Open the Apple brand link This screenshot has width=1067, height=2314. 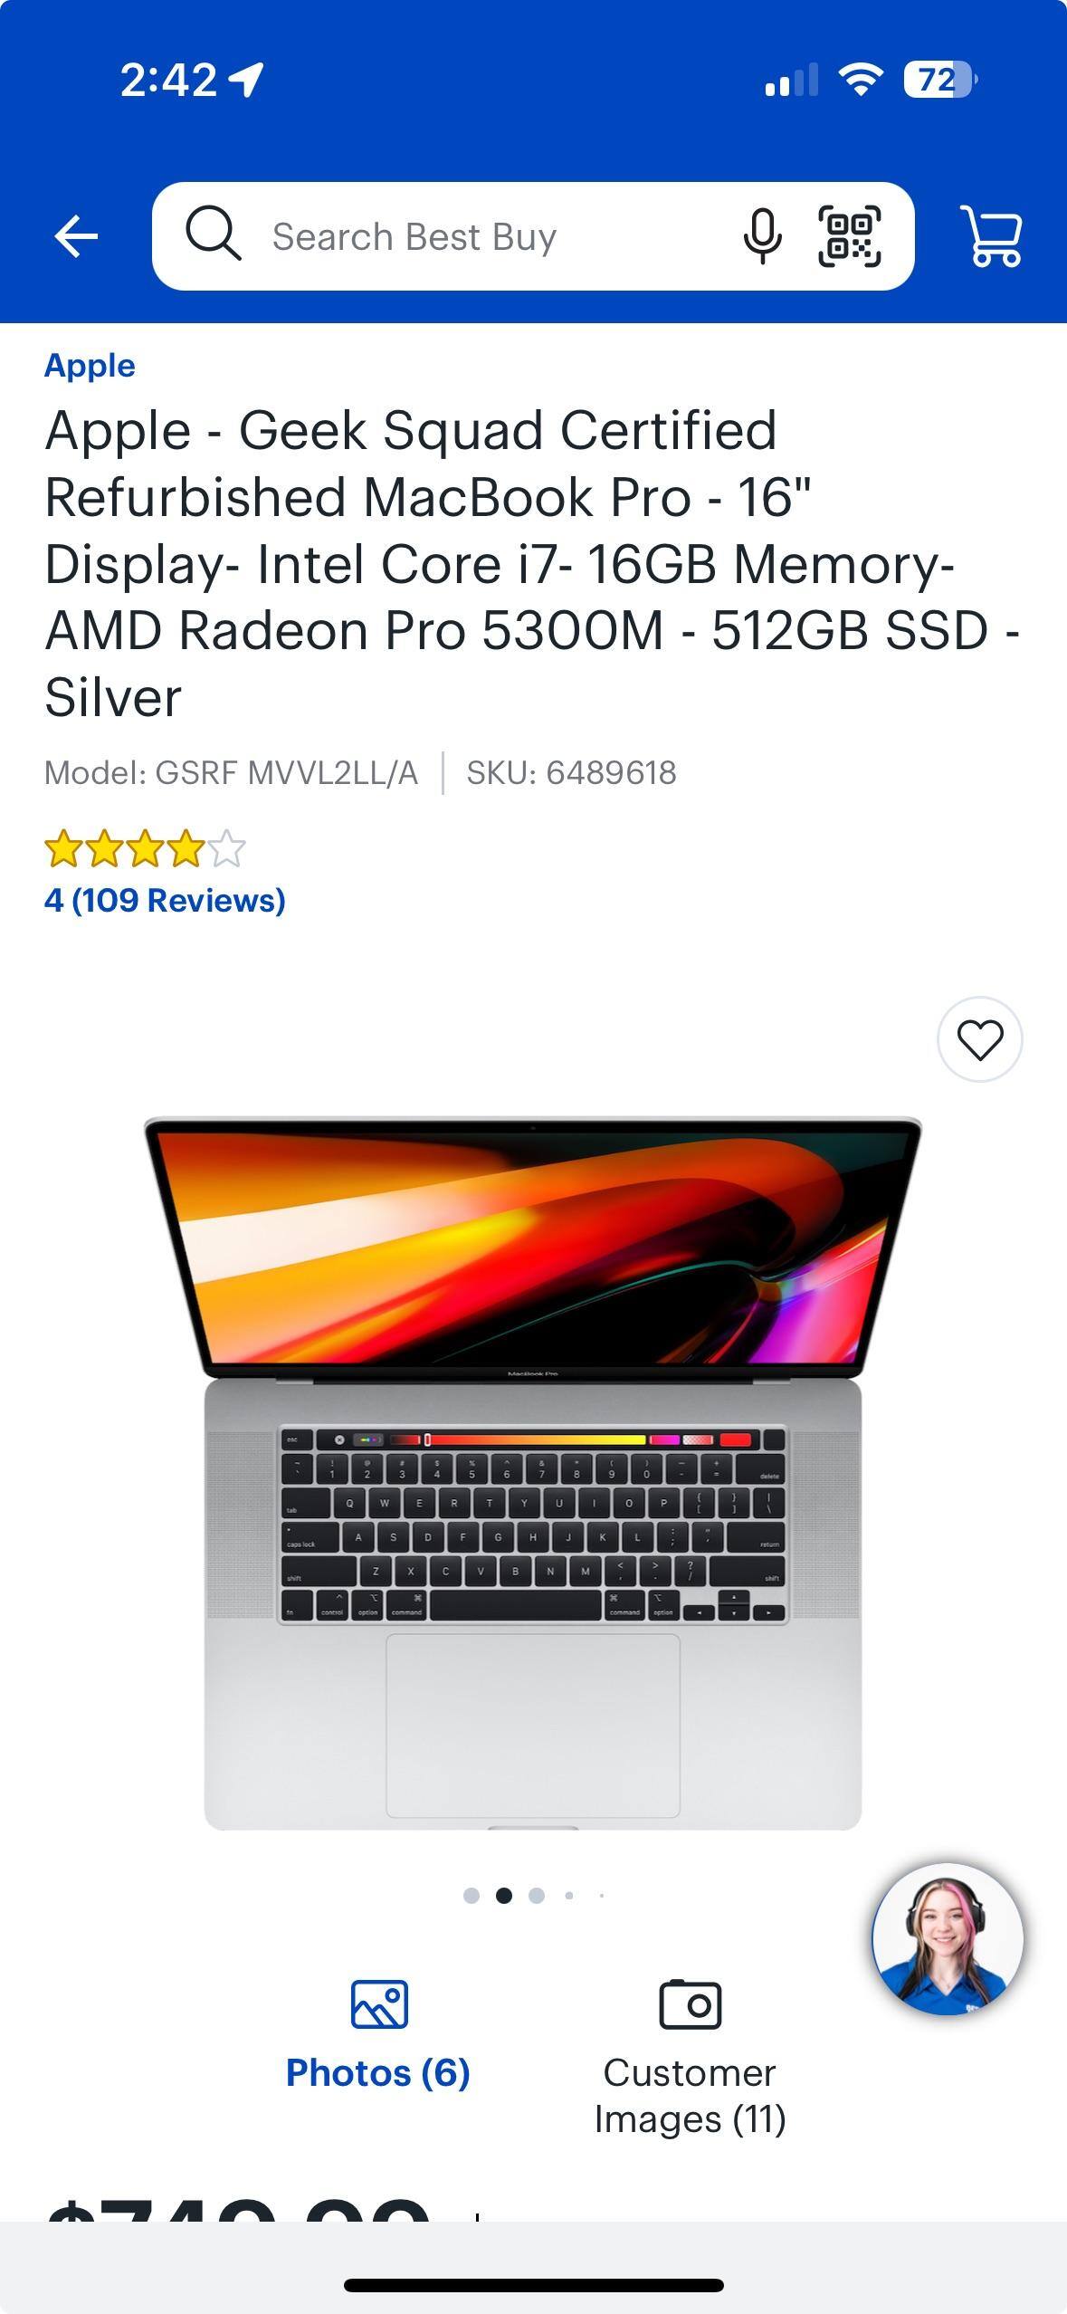point(90,366)
